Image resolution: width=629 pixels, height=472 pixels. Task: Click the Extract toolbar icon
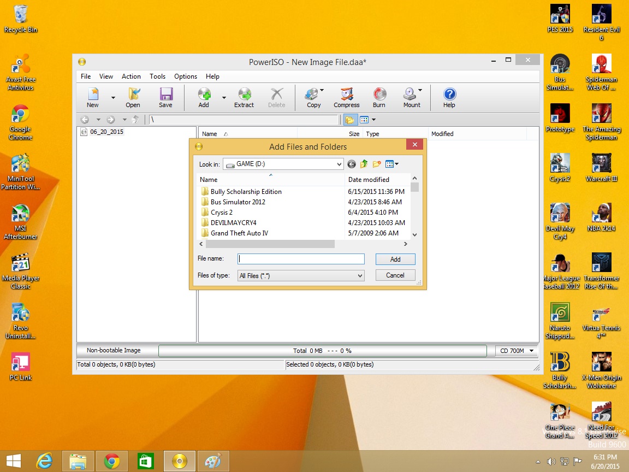point(244,98)
